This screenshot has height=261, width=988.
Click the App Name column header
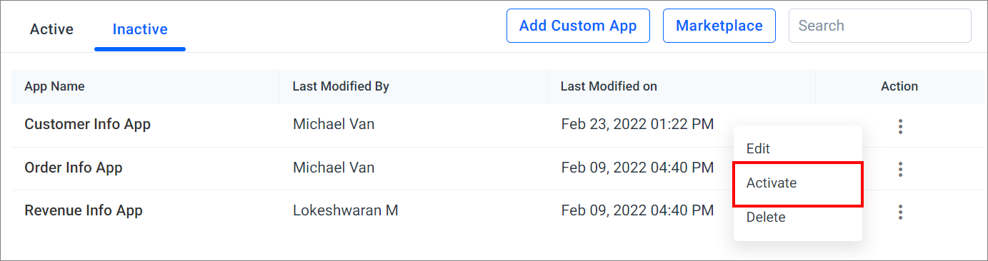pos(54,86)
